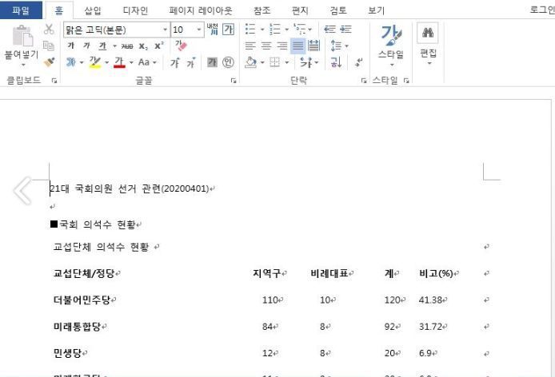555x377 pixels.
Task: Click the text effects 가 icon
Action: [71, 62]
